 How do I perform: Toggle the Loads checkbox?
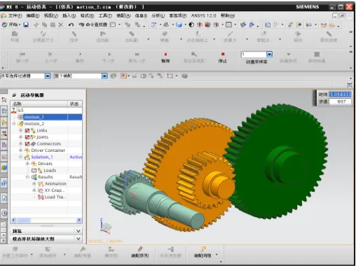click(34, 171)
